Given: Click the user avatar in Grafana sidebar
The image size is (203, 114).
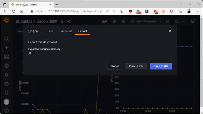Looking at the screenshot, I should (6, 102).
